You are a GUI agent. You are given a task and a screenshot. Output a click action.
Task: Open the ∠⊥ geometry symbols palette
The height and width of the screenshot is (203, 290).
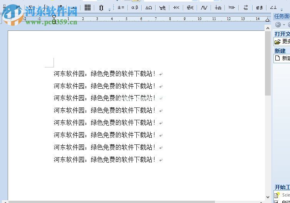[273, 8]
